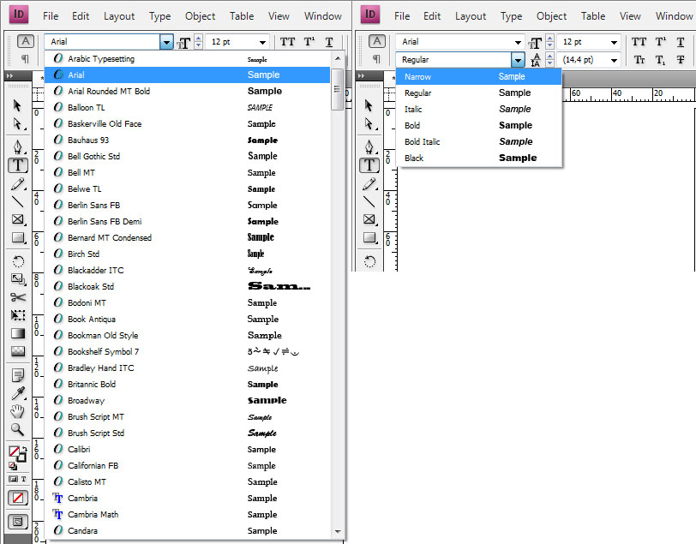The height and width of the screenshot is (544, 696).
Task: Open the File menu in right window
Action: click(402, 16)
